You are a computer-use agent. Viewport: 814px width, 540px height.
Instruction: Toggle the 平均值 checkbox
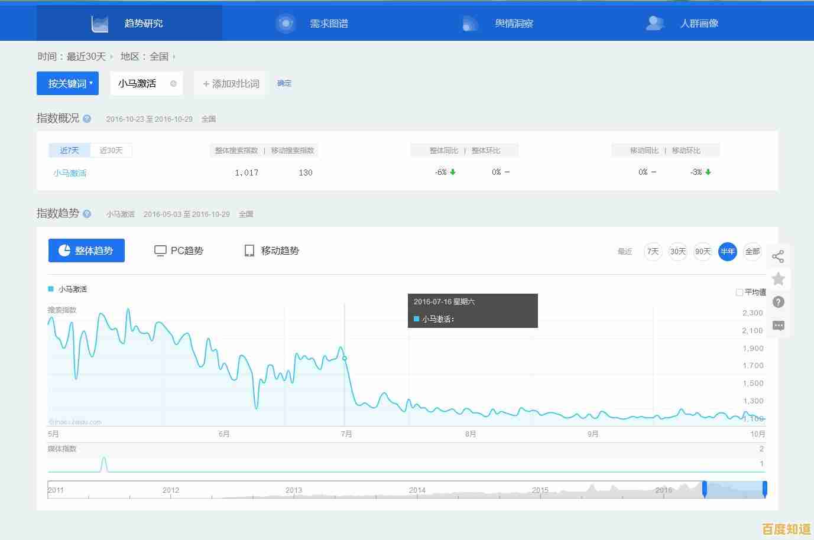coord(739,292)
